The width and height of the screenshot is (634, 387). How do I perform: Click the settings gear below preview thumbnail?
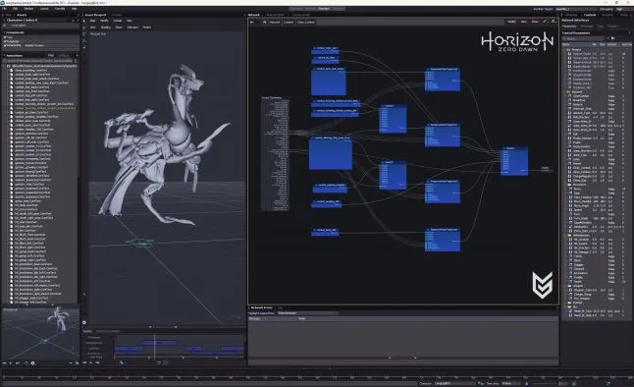[x=32, y=363]
